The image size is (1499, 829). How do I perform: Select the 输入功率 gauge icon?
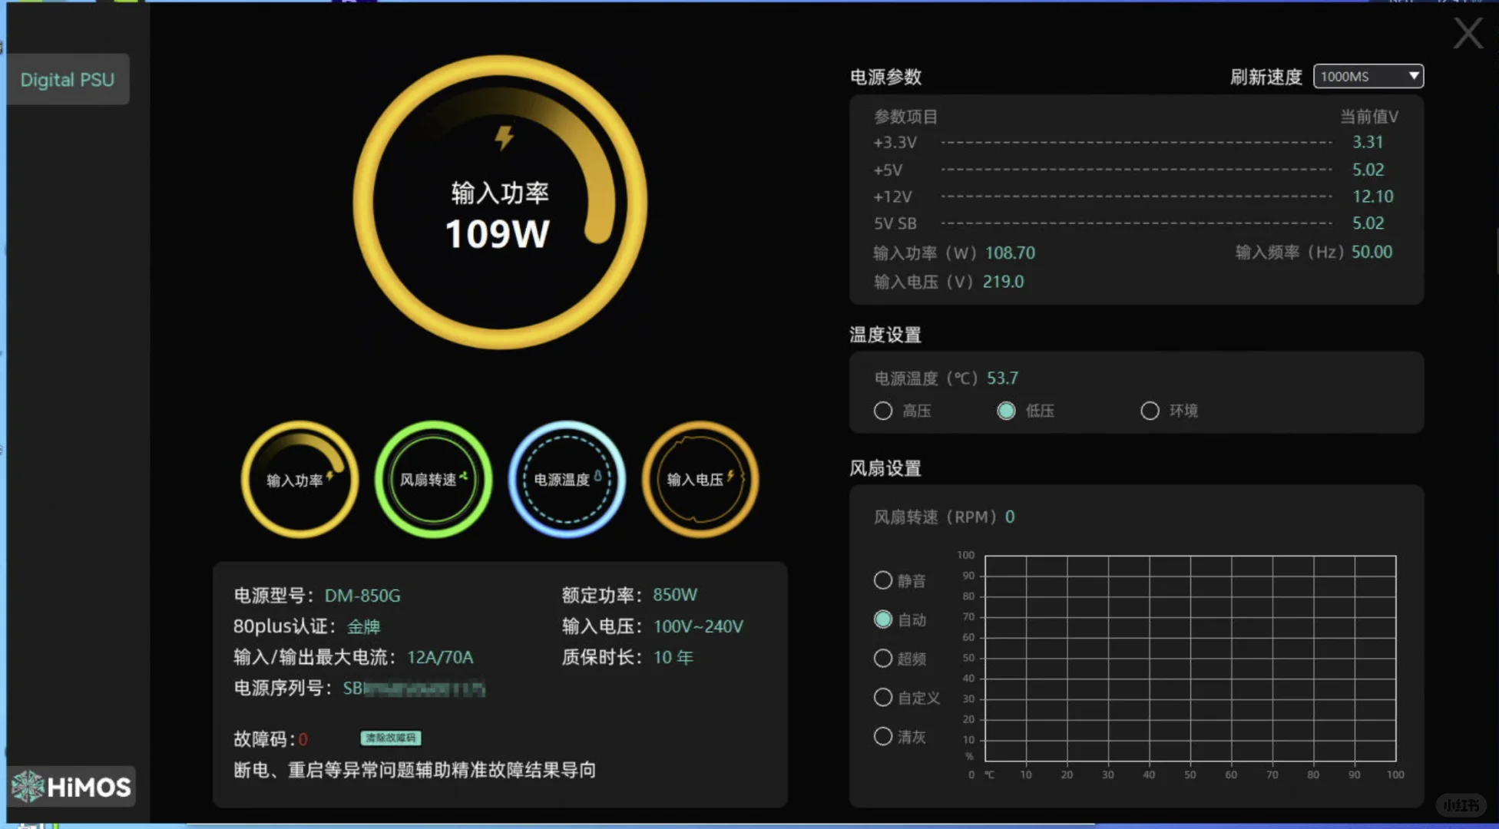click(299, 480)
